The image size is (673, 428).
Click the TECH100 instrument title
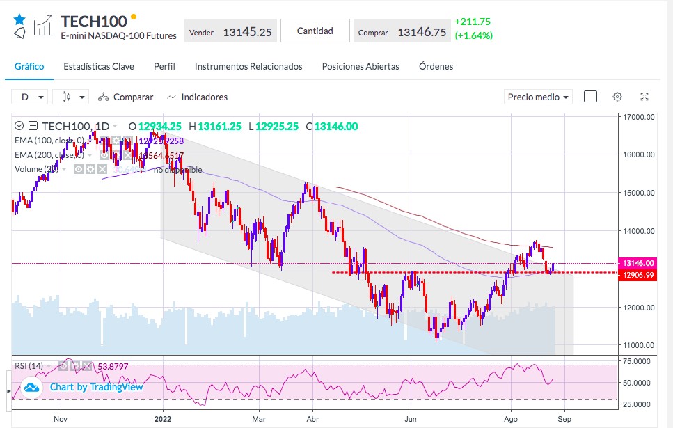click(93, 22)
